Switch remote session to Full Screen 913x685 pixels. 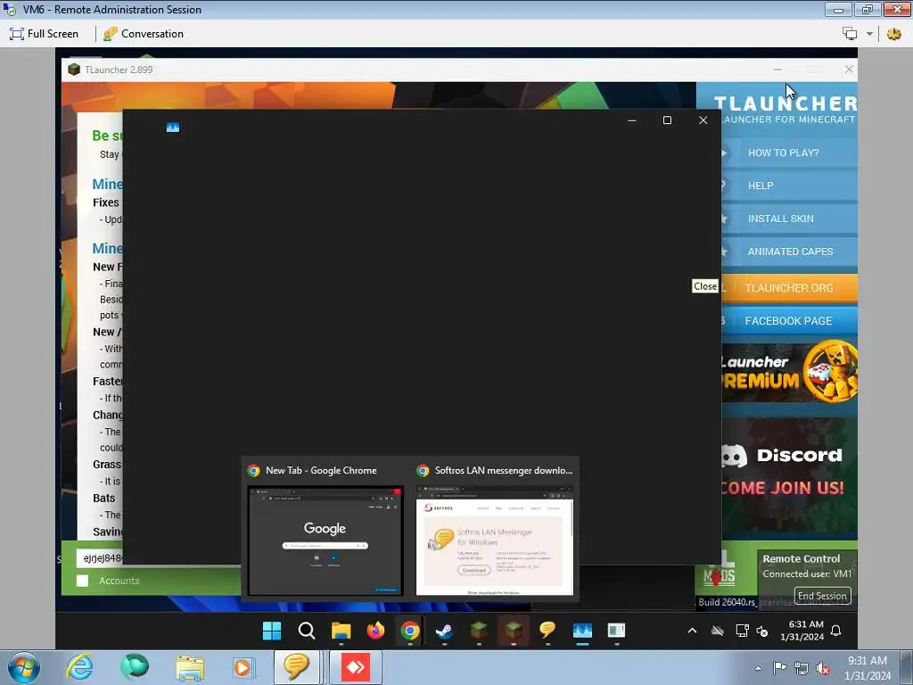(x=44, y=34)
